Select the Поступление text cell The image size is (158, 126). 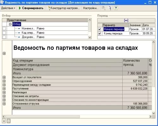(67, 89)
